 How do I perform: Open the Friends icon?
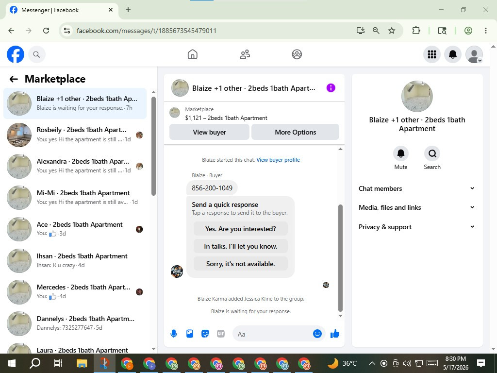[x=245, y=54]
